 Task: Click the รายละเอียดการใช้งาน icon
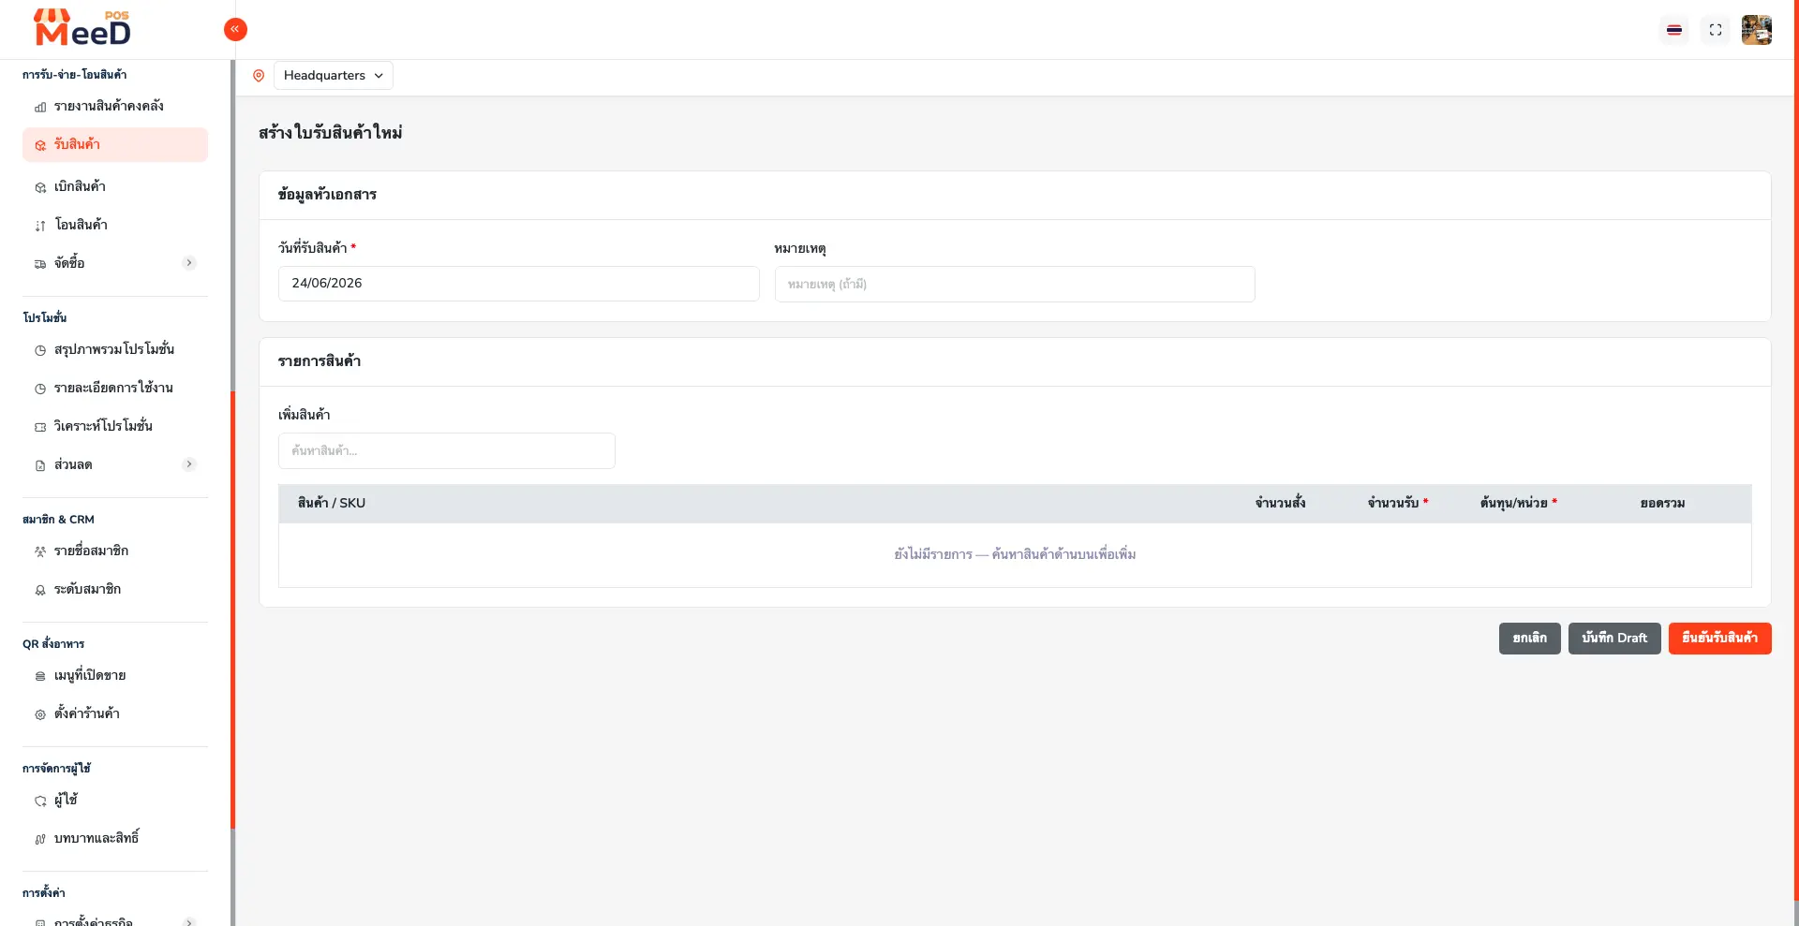point(40,389)
